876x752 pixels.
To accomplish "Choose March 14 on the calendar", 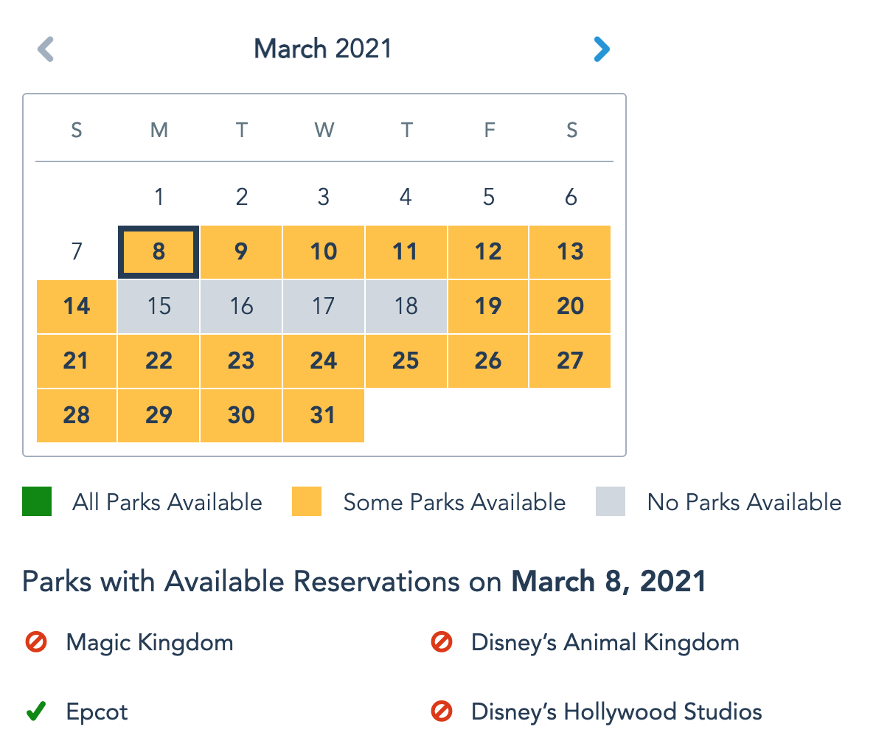I will point(77,307).
